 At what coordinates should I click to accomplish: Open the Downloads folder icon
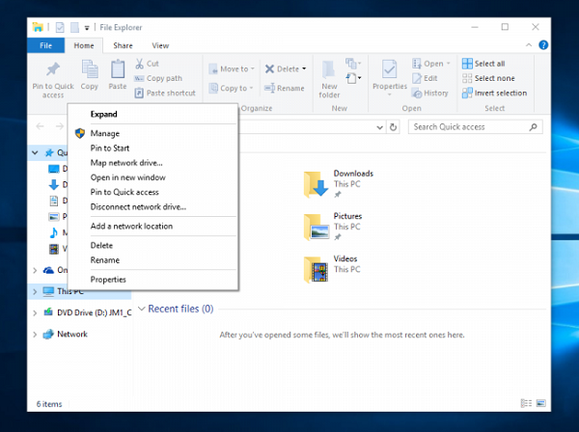315,183
